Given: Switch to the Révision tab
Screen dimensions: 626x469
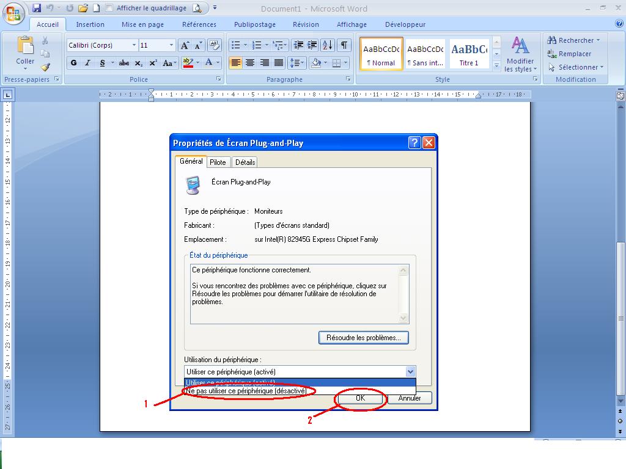Looking at the screenshot, I should pyautogui.click(x=306, y=24).
